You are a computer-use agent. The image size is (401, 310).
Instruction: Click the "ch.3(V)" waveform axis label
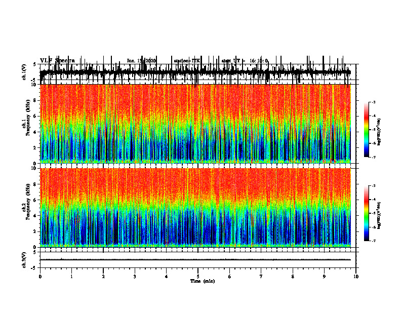(x=24, y=260)
